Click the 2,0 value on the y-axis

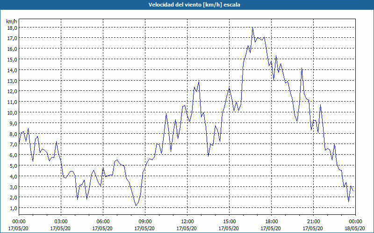coord(13,197)
